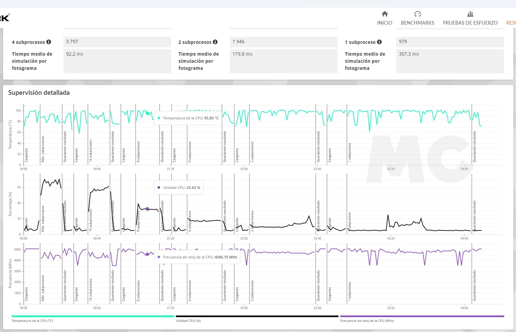Image resolution: width=516 pixels, height=332 pixels.
Task: Select the BENCHMARKS menu label
Action: click(x=417, y=23)
